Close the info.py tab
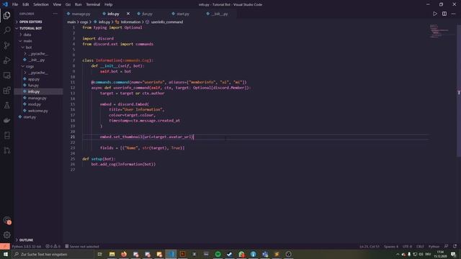461x259 pixels. [x=128, y=14]
